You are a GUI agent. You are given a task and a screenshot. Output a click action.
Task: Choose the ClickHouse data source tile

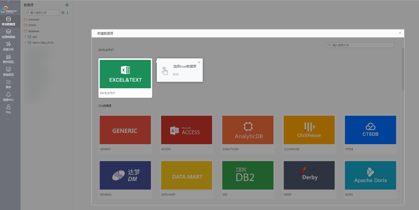click(309, 130)
